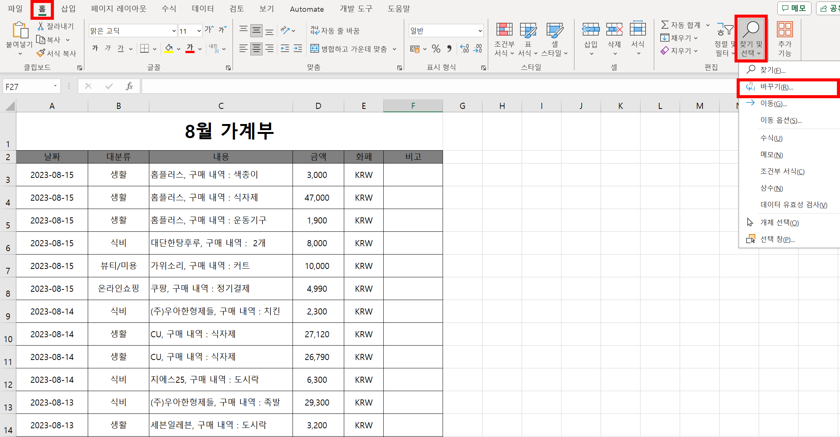
Task: Click the Name Box showing F27
Action: tap(31, 86)
